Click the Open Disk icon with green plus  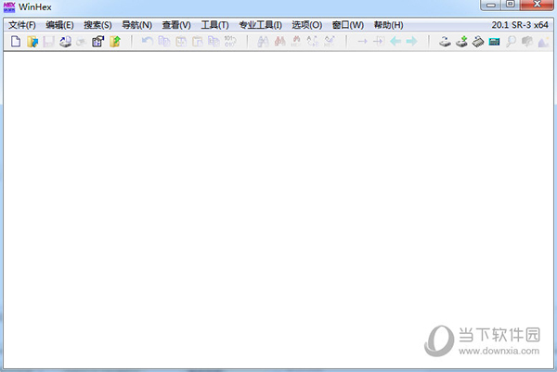pos(461,42)
